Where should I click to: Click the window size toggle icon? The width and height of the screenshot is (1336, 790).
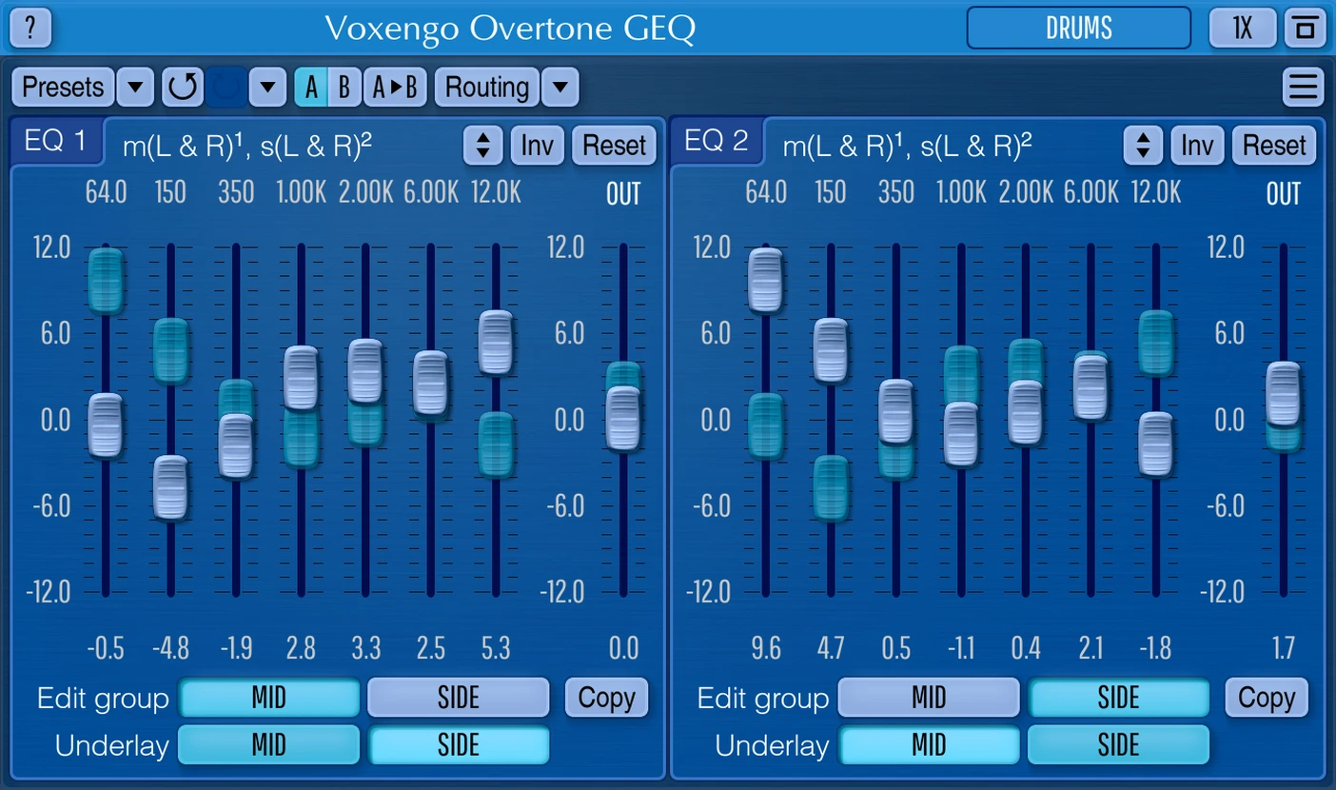tap(1305, 28)
